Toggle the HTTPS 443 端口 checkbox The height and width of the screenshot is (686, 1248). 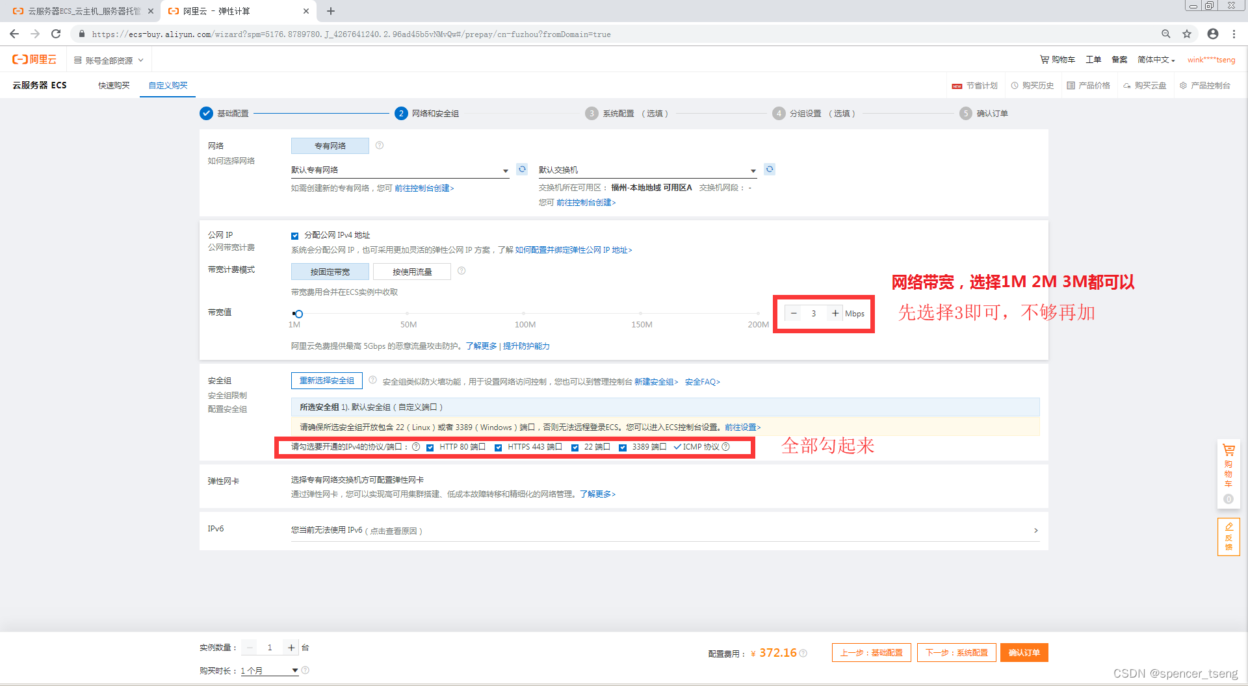tap(498, 447)
